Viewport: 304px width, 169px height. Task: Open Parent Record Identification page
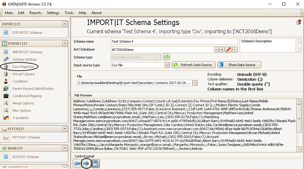pos(33,89)
